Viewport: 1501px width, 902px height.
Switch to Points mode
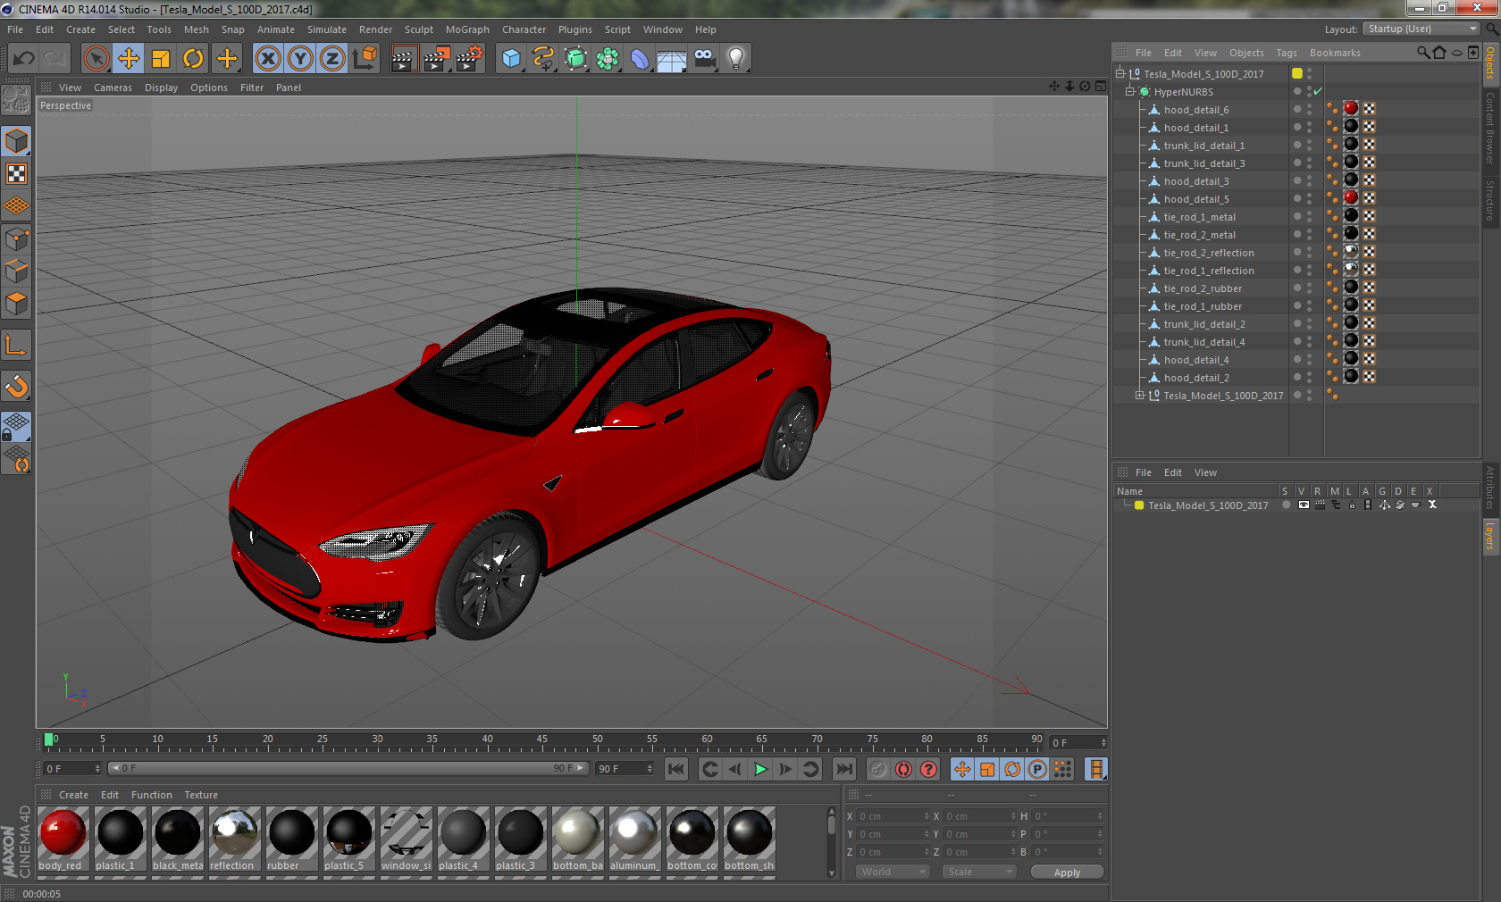coord(16,239)
